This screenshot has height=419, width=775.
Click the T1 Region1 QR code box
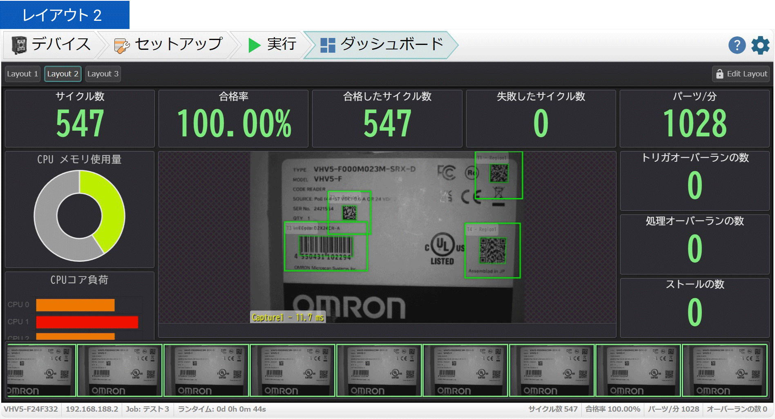pos(498,175)
